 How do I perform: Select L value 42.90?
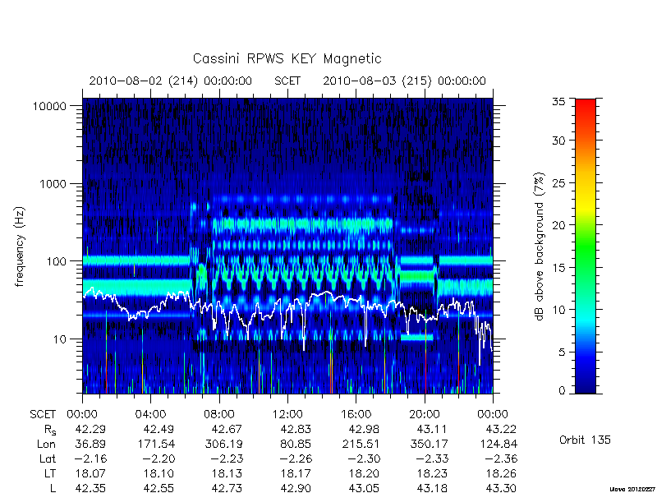pyautogui.click(x=296, y=488)
